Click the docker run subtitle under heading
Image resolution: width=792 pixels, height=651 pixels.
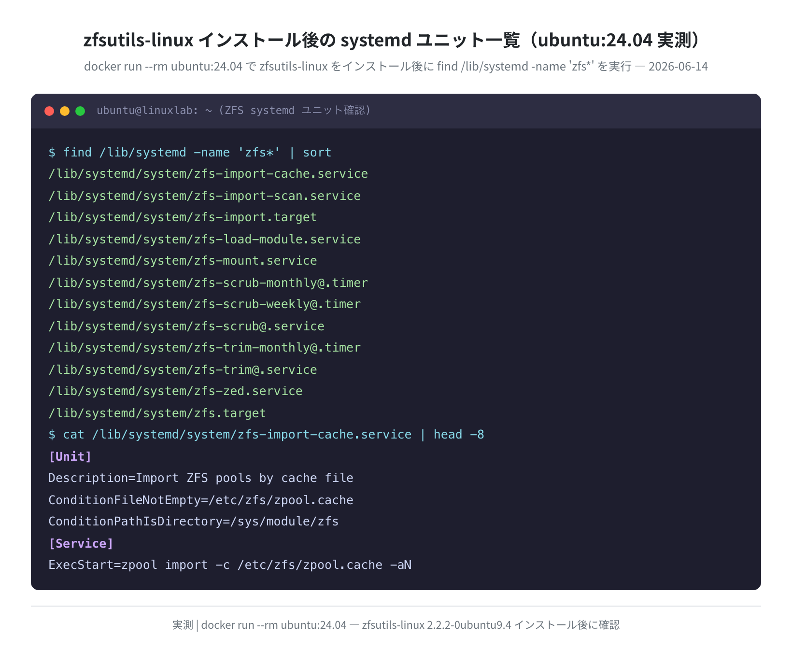pyautogui.click(x=396, y=66)
